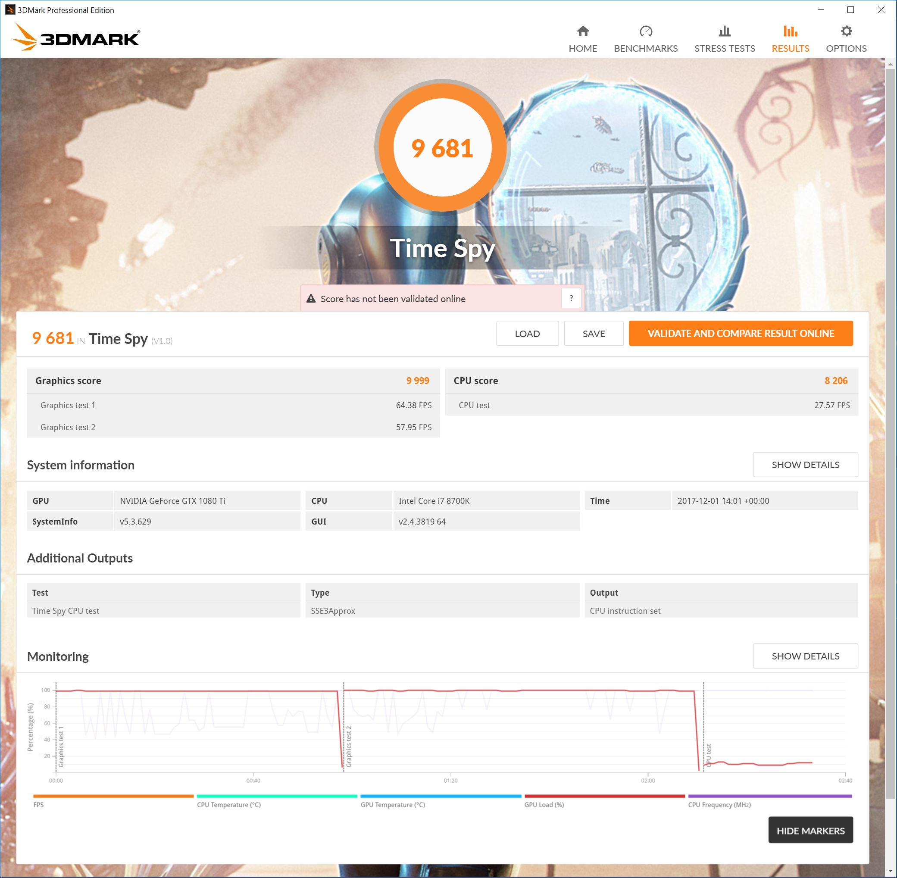
Task: Go to BENCHMARKS tab label
Action: pyautogui.click(x=646, y=48)
